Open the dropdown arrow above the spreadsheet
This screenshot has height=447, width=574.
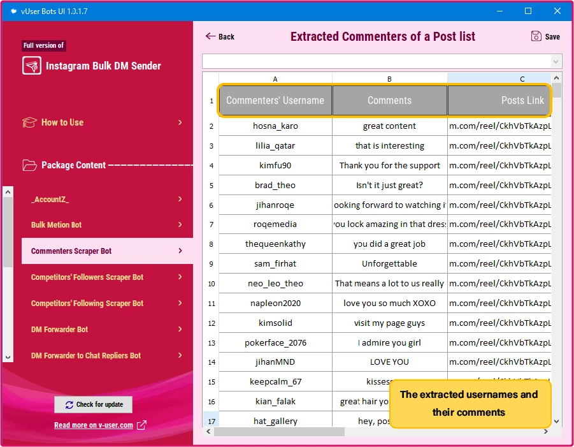pos(556,62)
